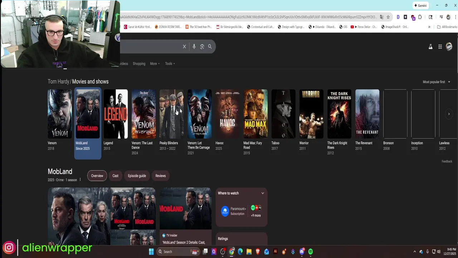Screen dimensions: 458x258
Task: Click the taskbar Search box
Action: (x=178, y=252)
